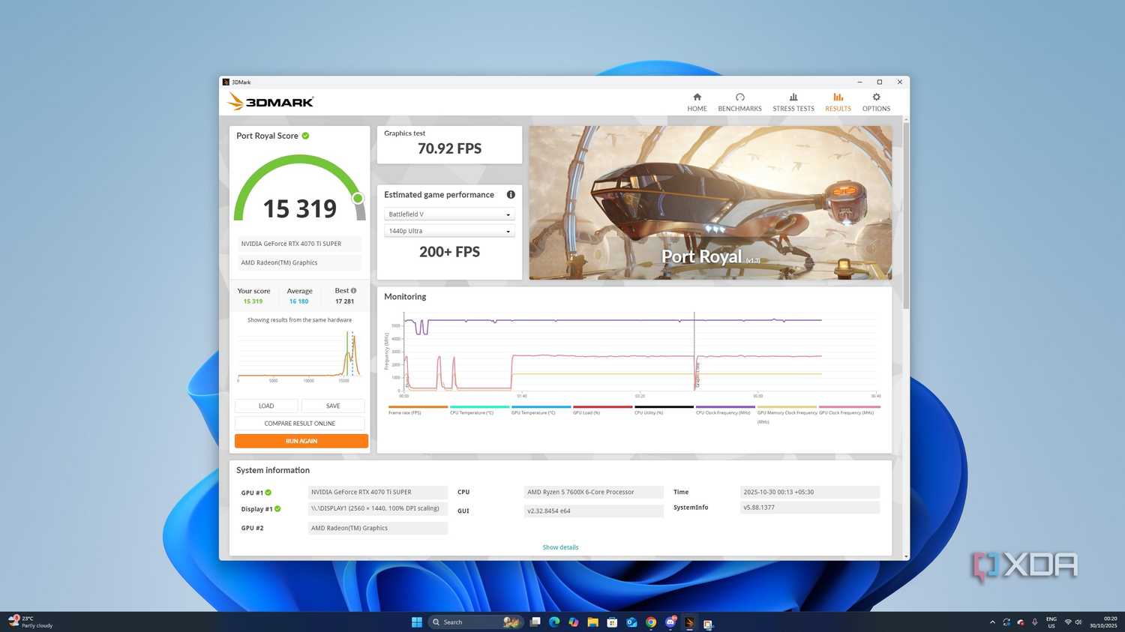1125x632 pixels.
Task: Toggle CPU Clock Frequency legend series
Action: pos(725,410)
